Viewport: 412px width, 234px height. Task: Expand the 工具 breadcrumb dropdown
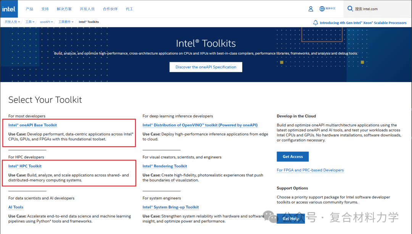pos(30,22)
